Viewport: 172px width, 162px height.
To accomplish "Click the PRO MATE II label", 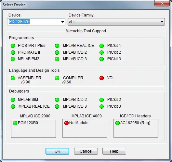I will click(29, 52).
